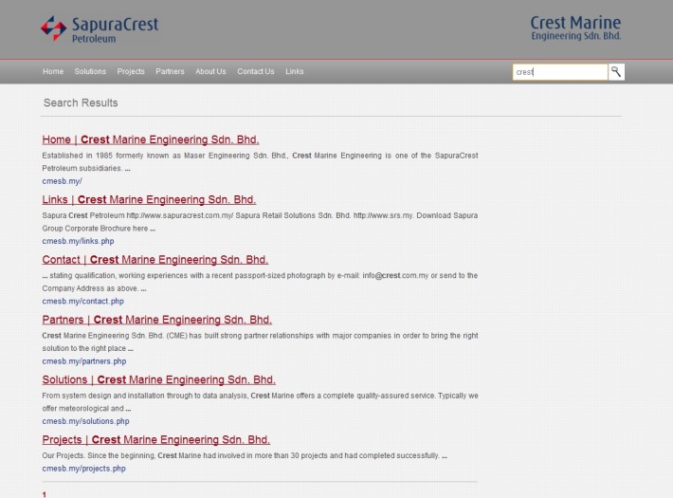
Task: Open Partners from the navigation bar
Action: click(170, 72)
